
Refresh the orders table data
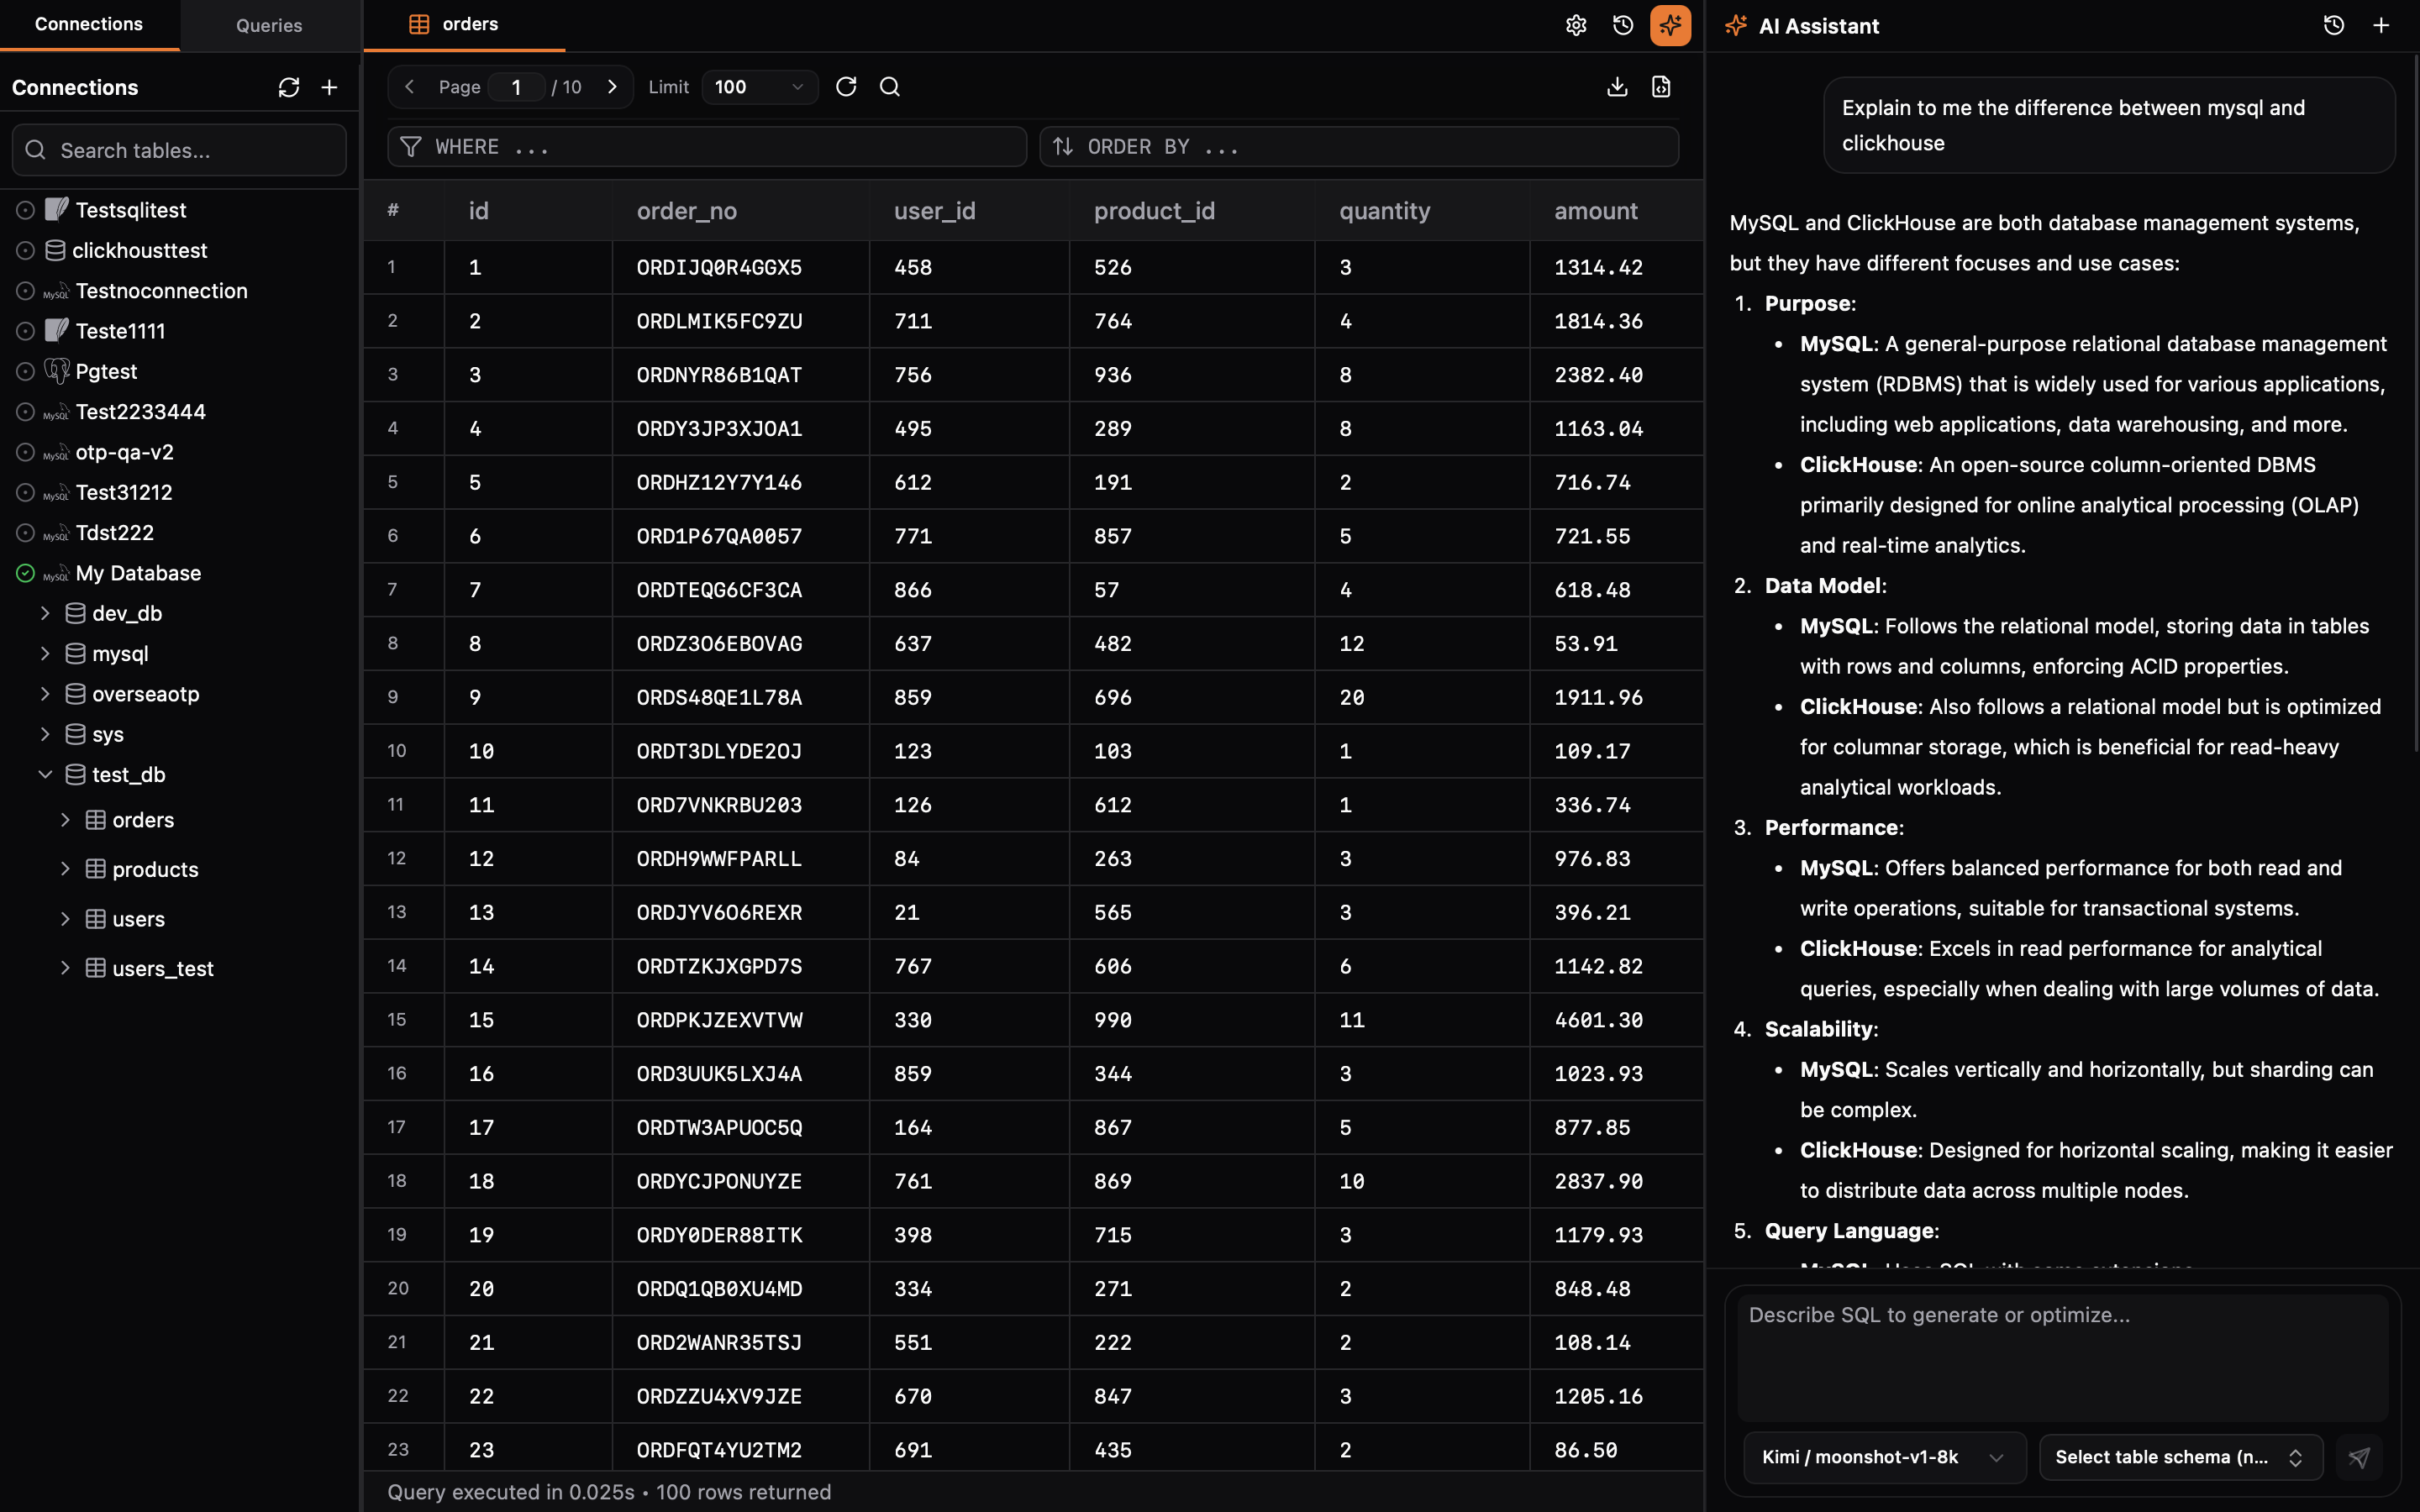coord(846,87)
